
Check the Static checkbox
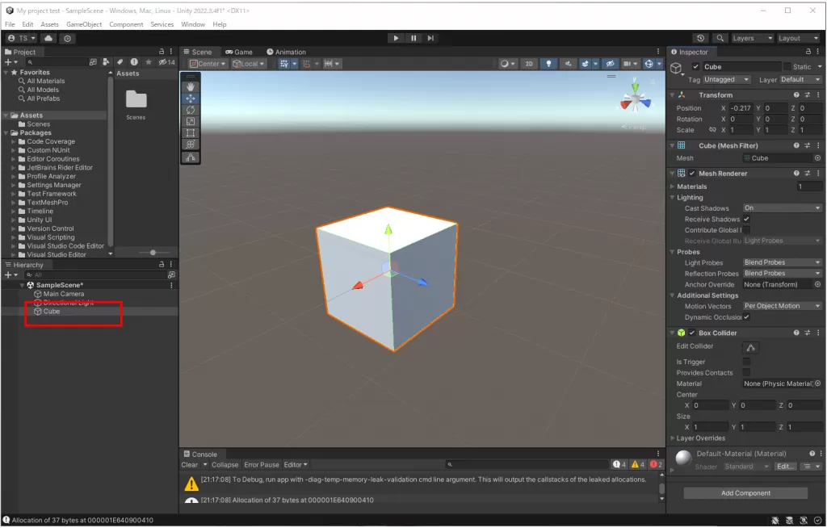pos(787,67)
